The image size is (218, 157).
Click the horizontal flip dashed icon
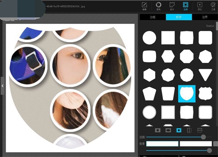coord(189,130)
